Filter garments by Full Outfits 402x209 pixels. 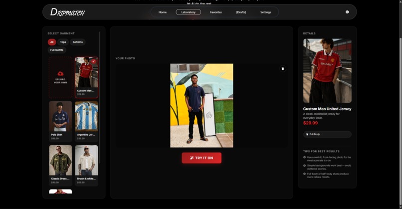tap(57, 50)
